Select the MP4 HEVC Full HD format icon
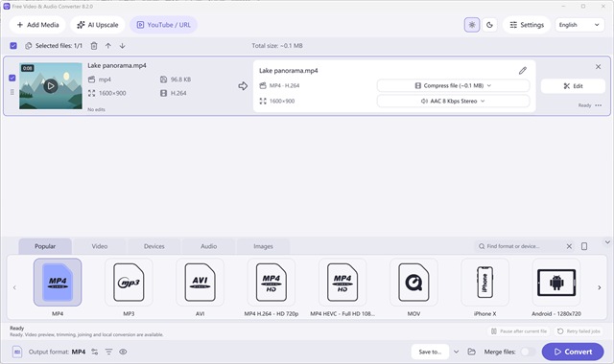Image resolution: width=614 pixels, height=364 pixels. click(342, 283)
